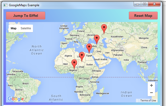The image size is (166, 106).
Task: Click the Iraq label
Action: 99,51
